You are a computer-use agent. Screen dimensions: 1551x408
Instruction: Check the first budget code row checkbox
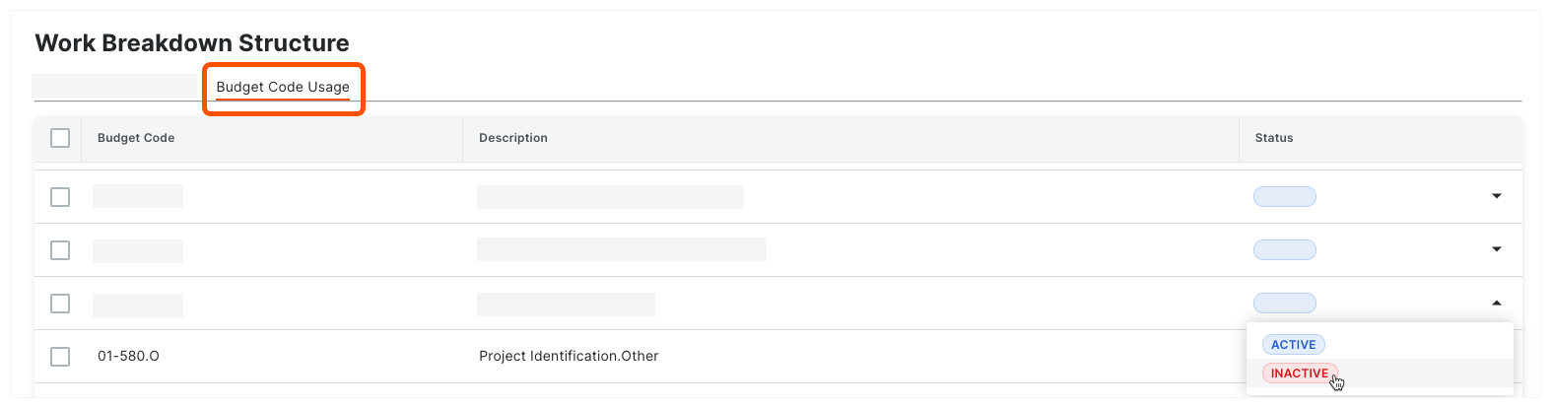point(60,197)
